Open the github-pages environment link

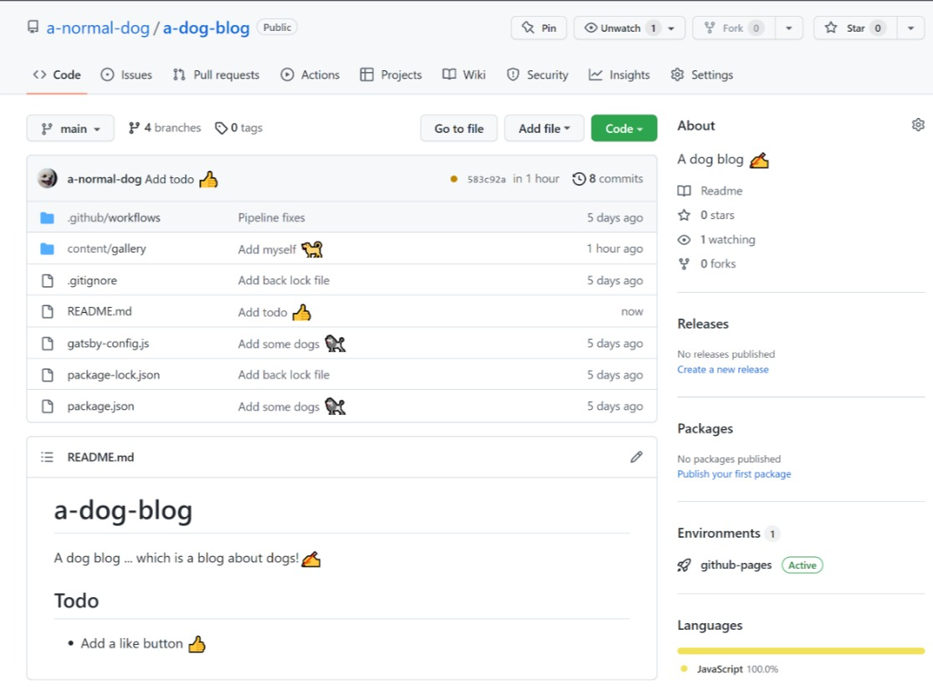click(x=736, y=565)
